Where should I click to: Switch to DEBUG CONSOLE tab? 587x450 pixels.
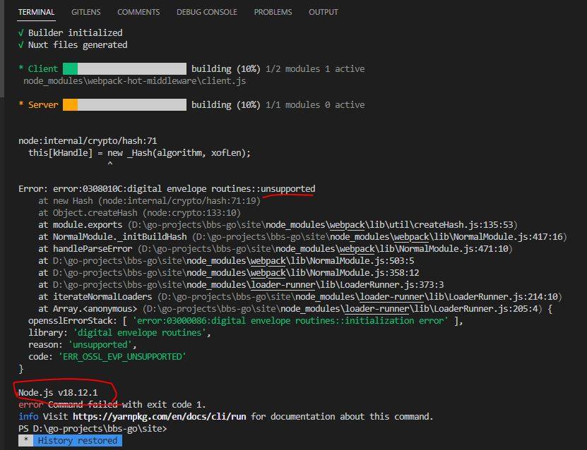pyautogui.click(x=207, y=12)
